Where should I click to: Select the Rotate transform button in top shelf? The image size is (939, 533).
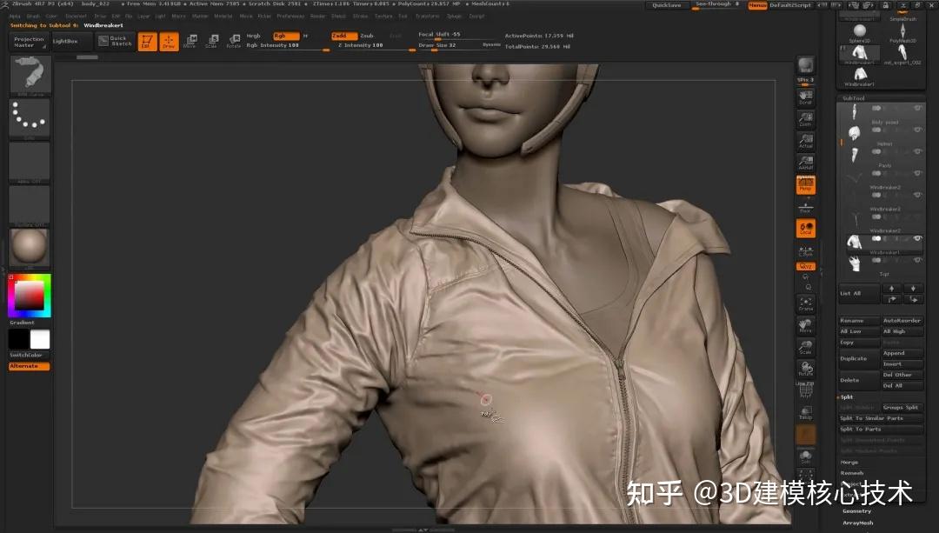click(x=234, y=42)
